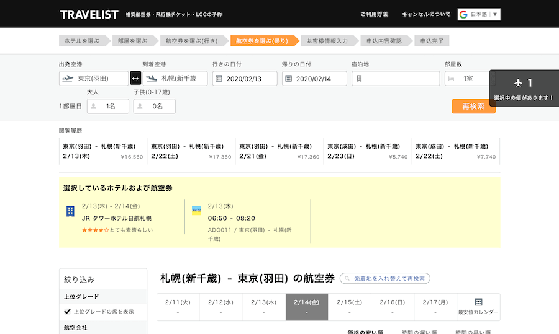Click 申込内容確認 step
Image resolution: width=559 pixels, height=334 pixels.
tap(386, 41)
